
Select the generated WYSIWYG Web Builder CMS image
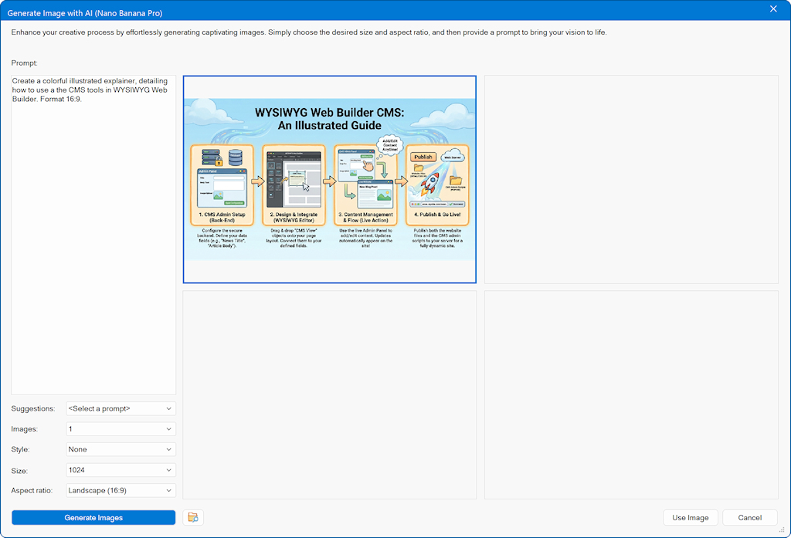(330, 179)
